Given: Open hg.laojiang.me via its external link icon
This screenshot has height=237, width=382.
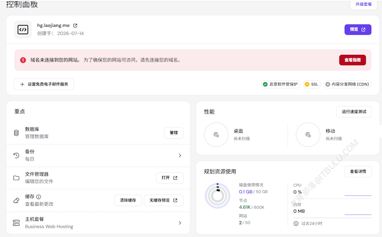Looking at the screenshot, I should click(x=76, y=25).
